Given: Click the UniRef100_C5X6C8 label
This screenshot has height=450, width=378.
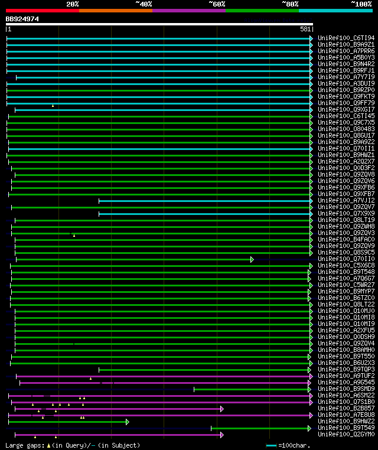Looking at the screenshot, I should [346, 266].
